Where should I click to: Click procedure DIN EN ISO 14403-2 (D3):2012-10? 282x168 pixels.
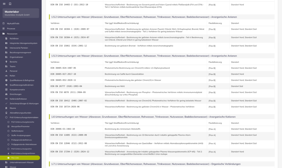(69, 5)
